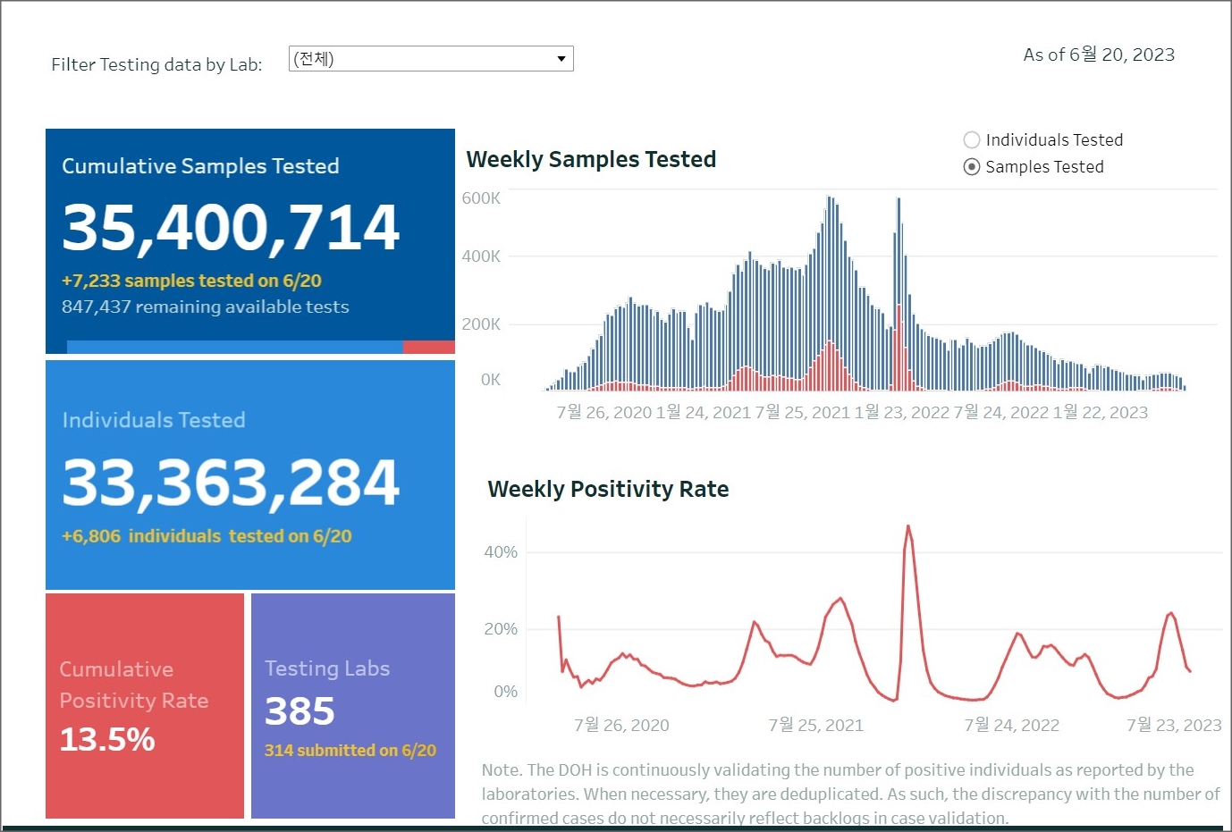Click the 600K axis label on samples chart
The width and height of the screenshot is (1232, 832).
[481, 198]
